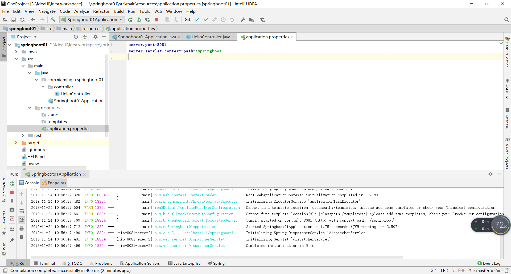The width and height of the screenshot is (511, 274).
Task: Open the 6: TODO tool window
Action: click(x=72, y=263)
